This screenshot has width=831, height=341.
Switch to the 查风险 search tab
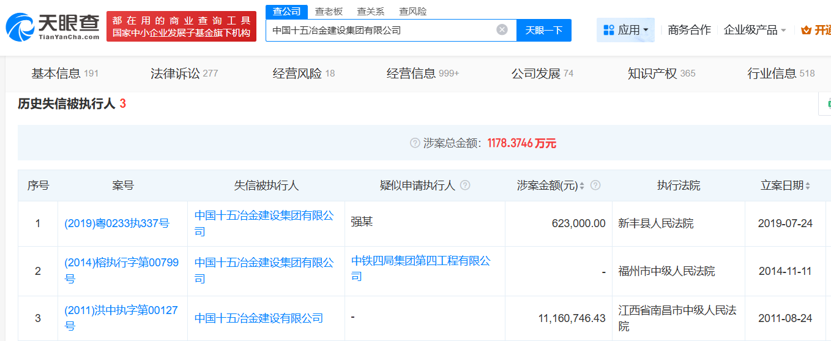[x=412, y=11]
